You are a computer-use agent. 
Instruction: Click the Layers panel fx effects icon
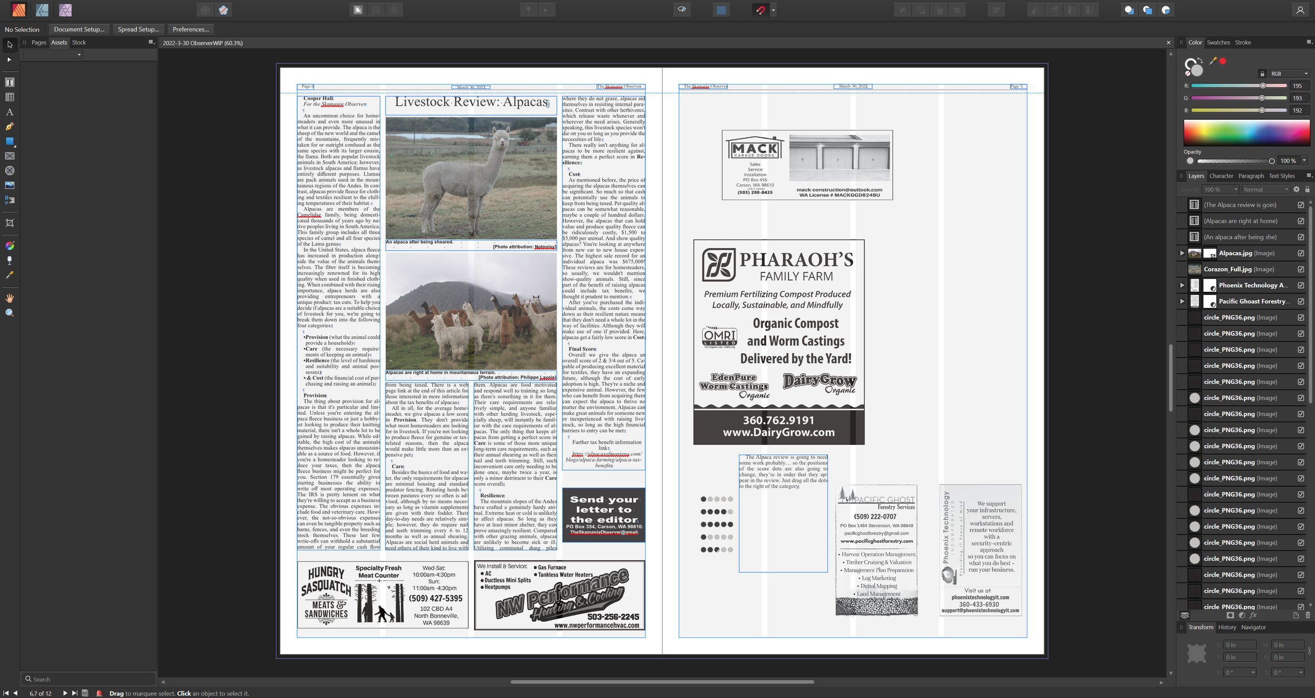1253,615
